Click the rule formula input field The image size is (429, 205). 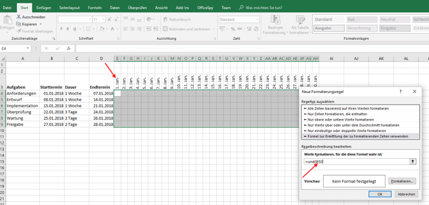(355, 161)
